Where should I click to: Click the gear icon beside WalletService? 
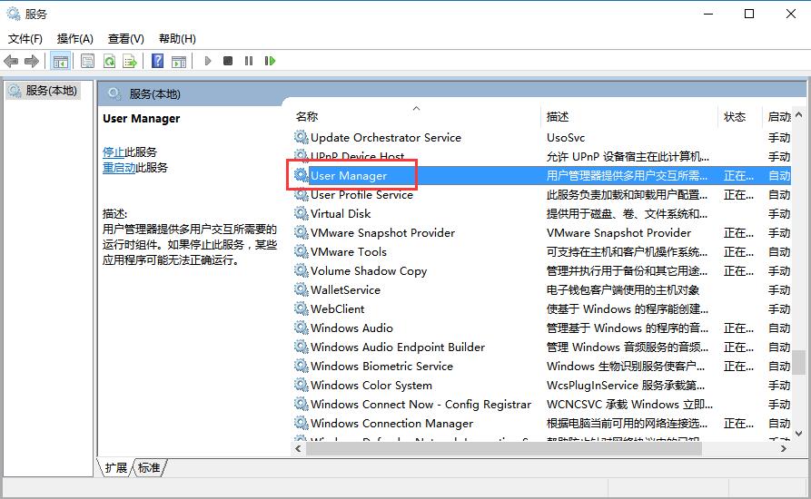click(301, 289)
